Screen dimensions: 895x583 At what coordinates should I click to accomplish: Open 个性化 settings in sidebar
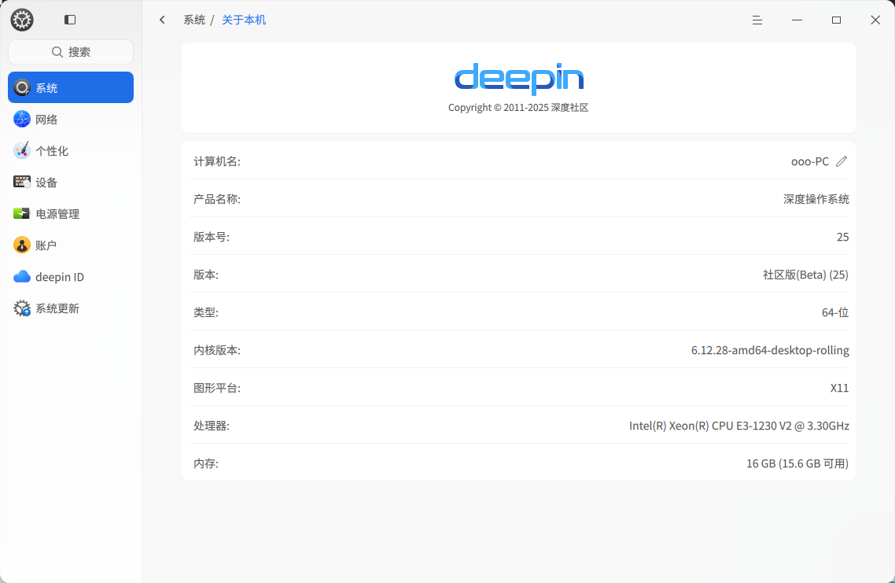pyautogui.click(x=71, y=151)
